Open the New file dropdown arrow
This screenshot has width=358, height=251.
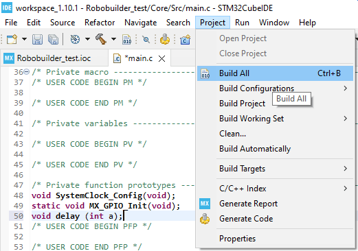[24, 39]
